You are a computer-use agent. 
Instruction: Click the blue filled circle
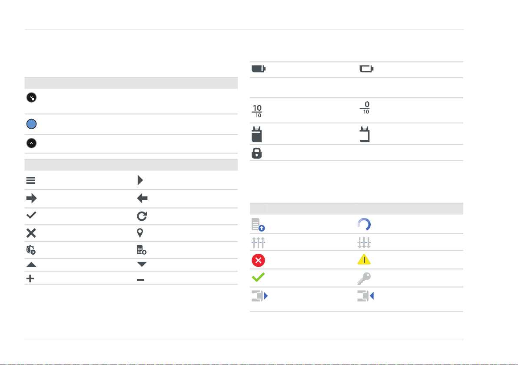31,124
